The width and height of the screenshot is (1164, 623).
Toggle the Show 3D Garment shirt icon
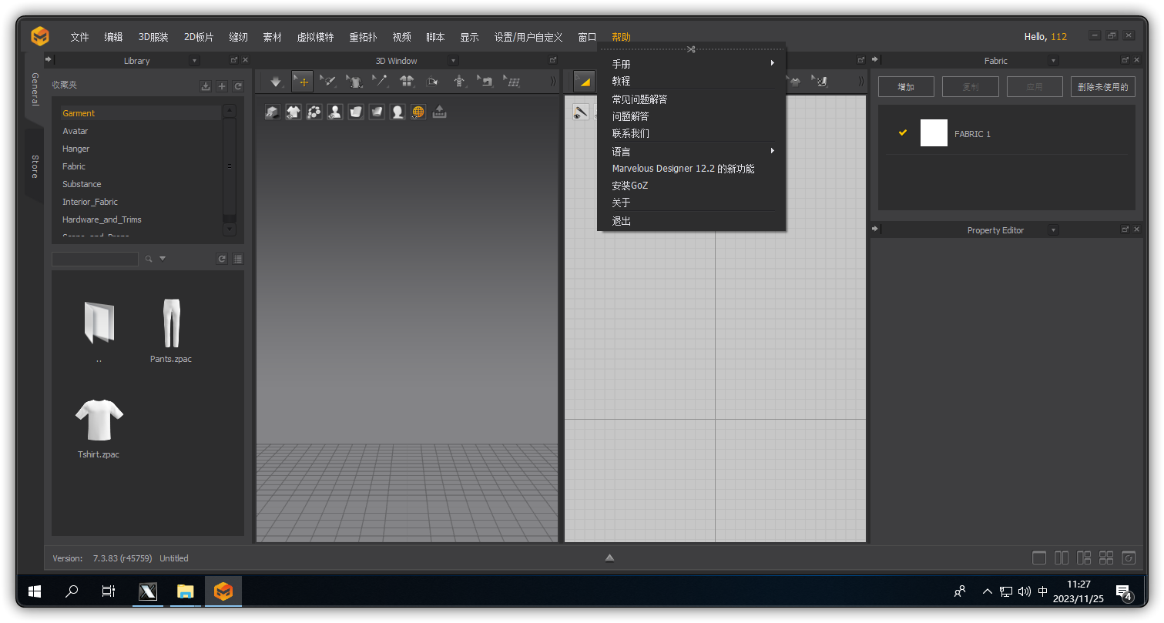[x=293, y=112]
